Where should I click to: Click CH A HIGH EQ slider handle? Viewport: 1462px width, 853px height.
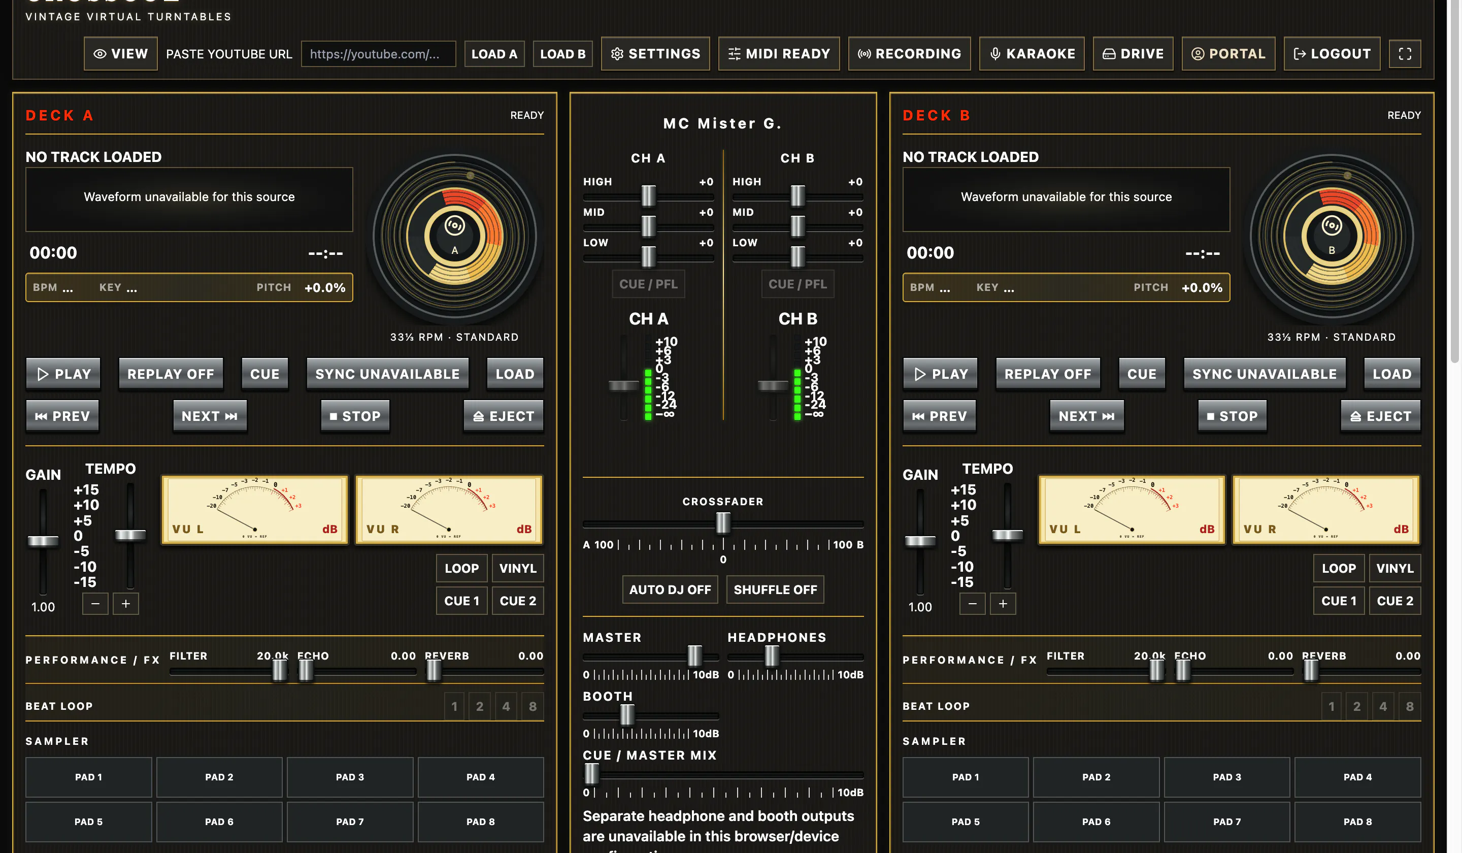(x=648, y=196)
